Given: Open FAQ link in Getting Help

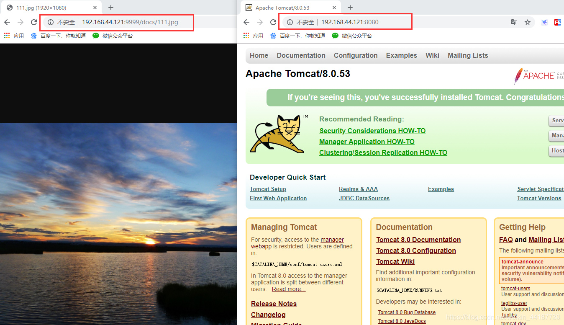Looking at the screenshot, I should tap(506, 240).
